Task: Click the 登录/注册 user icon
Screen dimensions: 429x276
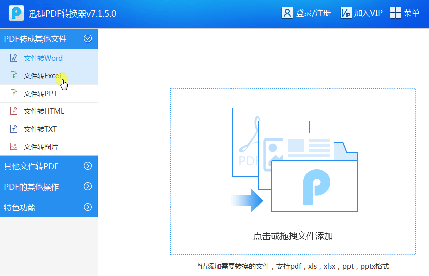Action: click(287, 13)
